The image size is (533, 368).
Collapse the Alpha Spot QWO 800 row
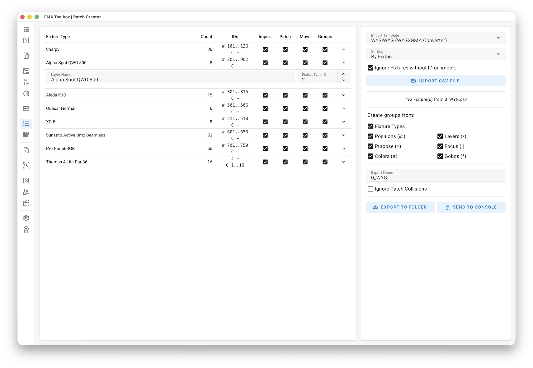[x=344, y=62]
